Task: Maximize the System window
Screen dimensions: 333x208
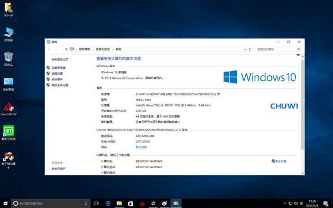Action: pos(289,42)
